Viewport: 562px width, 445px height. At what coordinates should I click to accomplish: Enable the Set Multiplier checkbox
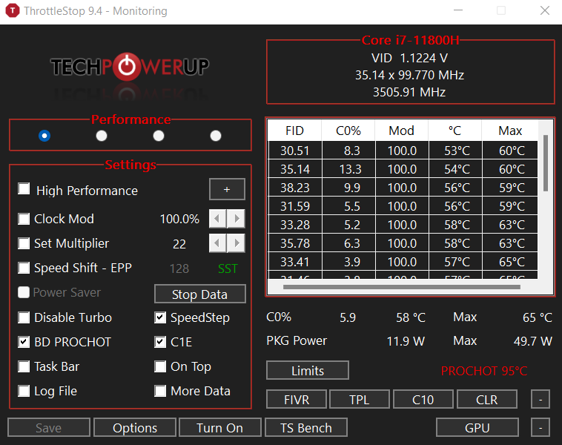[x=24, y=243]
